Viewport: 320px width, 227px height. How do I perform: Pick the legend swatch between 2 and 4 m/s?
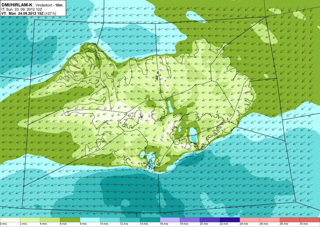(30, 220)
